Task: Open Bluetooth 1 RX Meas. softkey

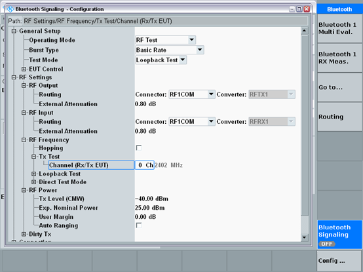Action: (339, 58)
